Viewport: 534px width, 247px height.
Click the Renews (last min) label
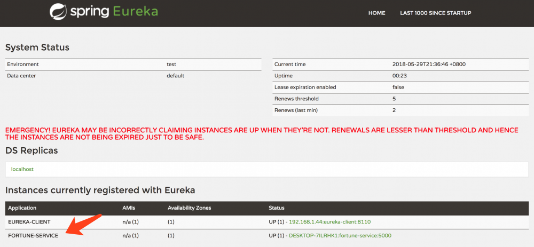pyautogui.click(x=296, y=110)
